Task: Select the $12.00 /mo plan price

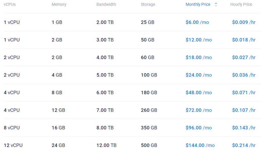Action: [199, 40]
